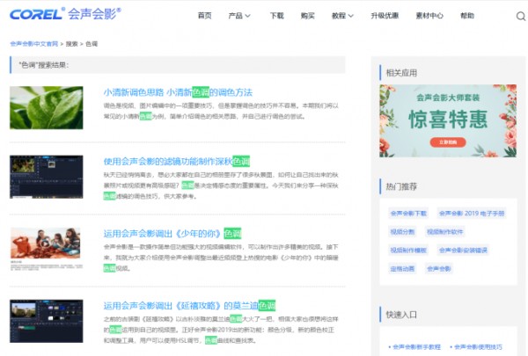Click the 热门推荐 sidebar heading
The width and height of the screenshot is (528, 356).
(401, 186)
